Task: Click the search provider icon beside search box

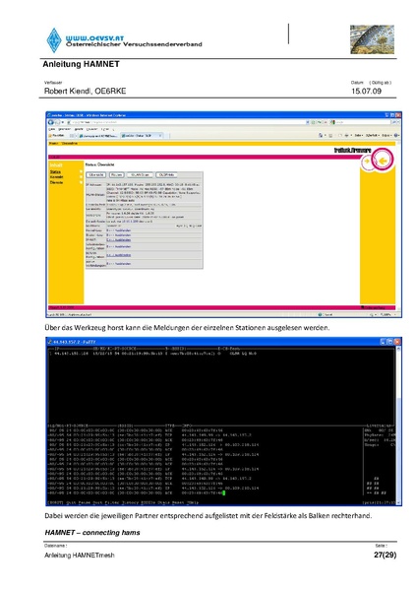Action: click(x=332, y=122)
